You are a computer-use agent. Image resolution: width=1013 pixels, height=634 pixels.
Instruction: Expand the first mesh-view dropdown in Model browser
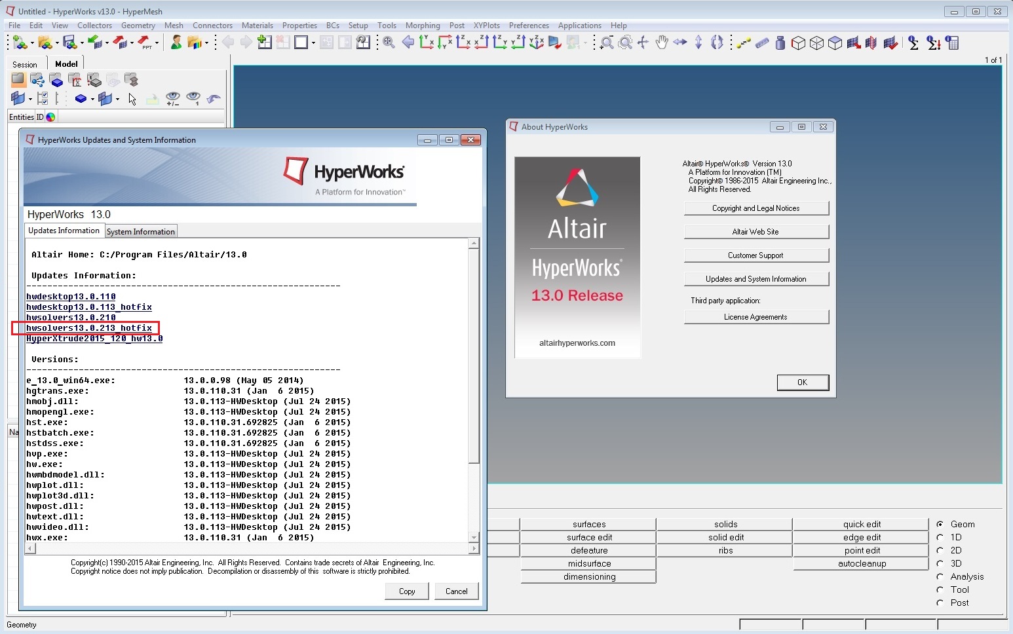[x=30, y=100]
